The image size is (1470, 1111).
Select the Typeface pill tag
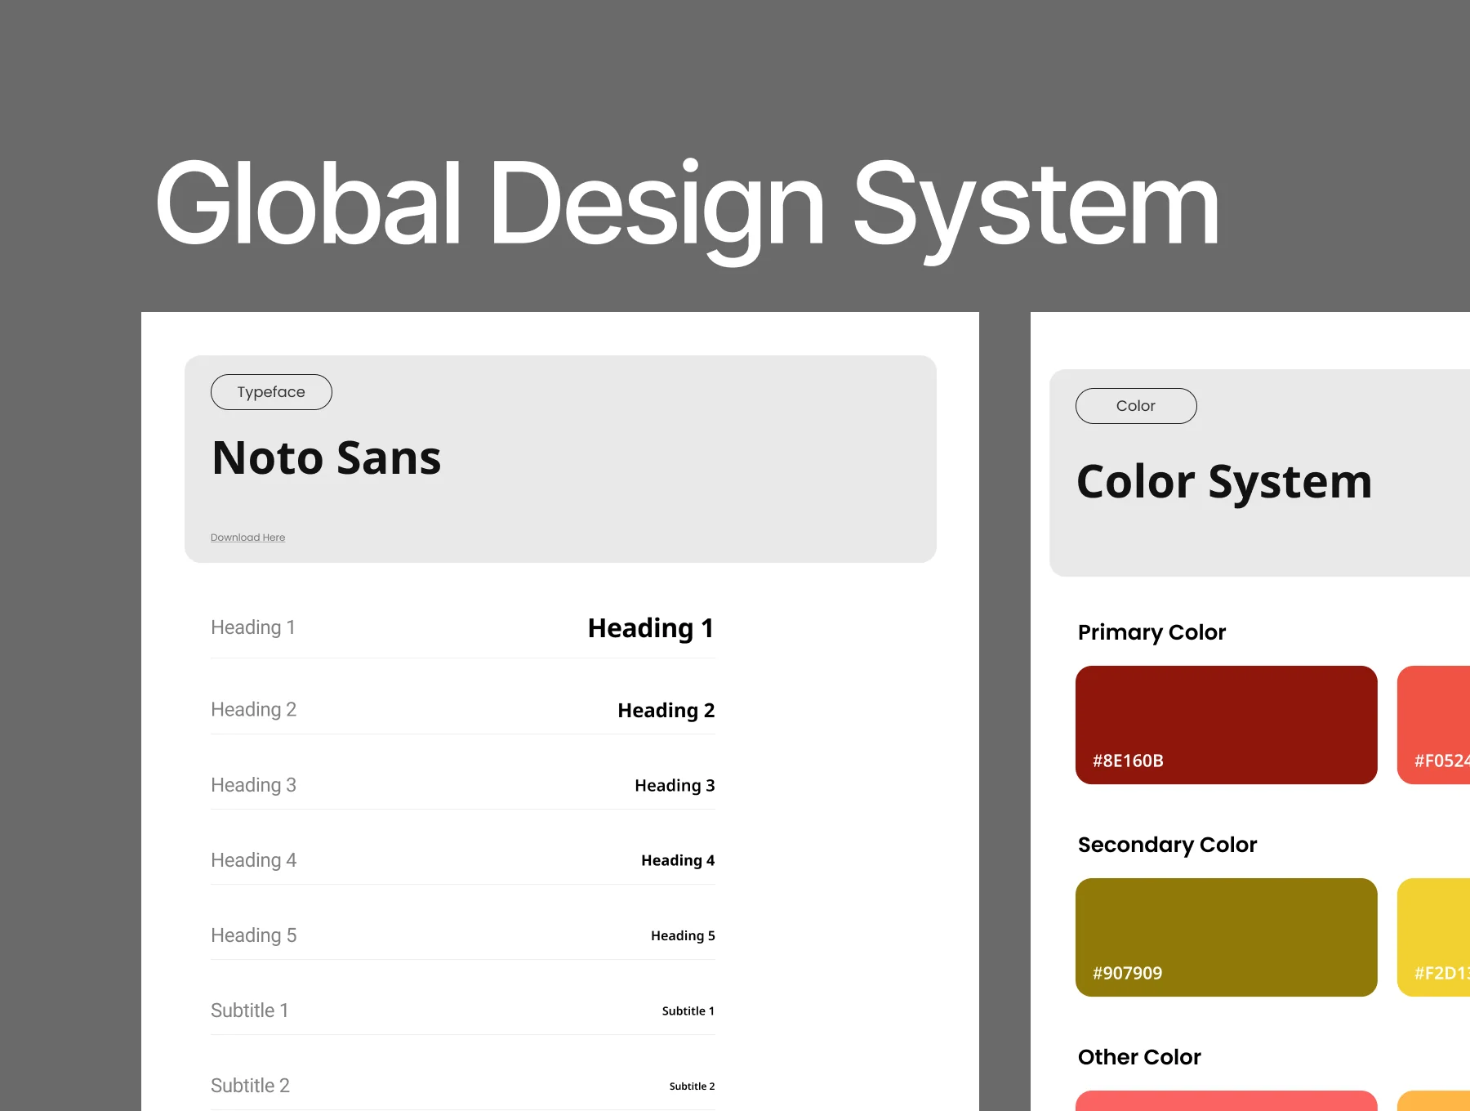[x=271, y=392]
